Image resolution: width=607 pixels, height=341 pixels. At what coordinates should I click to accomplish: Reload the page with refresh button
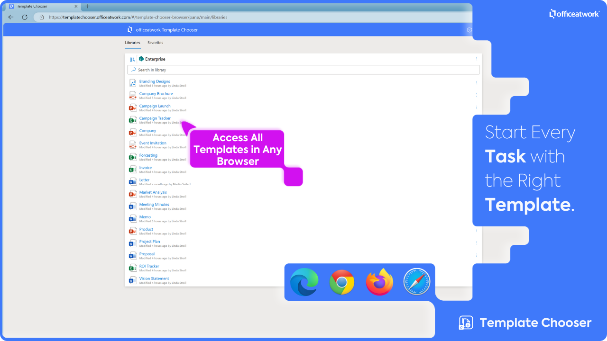tap(25, 17)
